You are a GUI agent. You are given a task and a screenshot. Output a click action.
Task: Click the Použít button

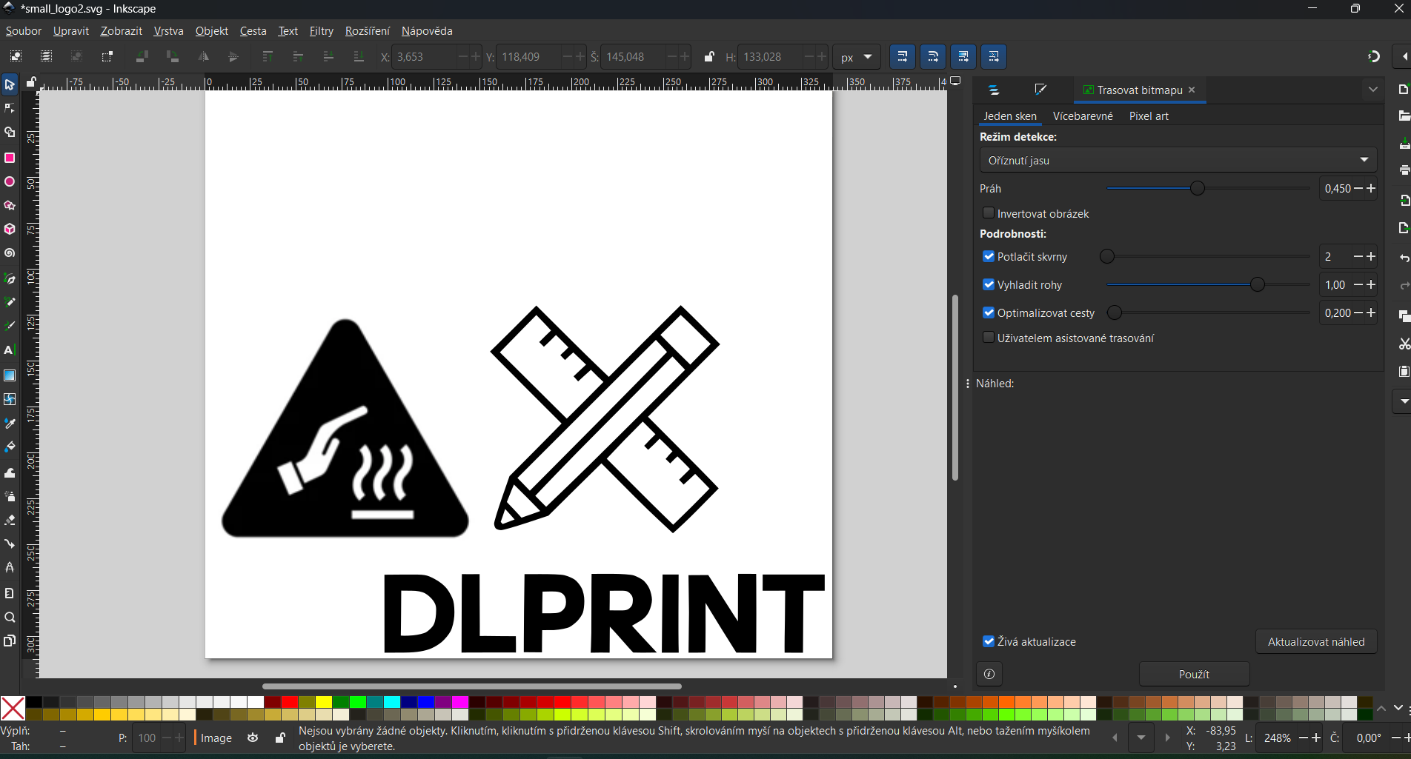[x=1193, y=674]
